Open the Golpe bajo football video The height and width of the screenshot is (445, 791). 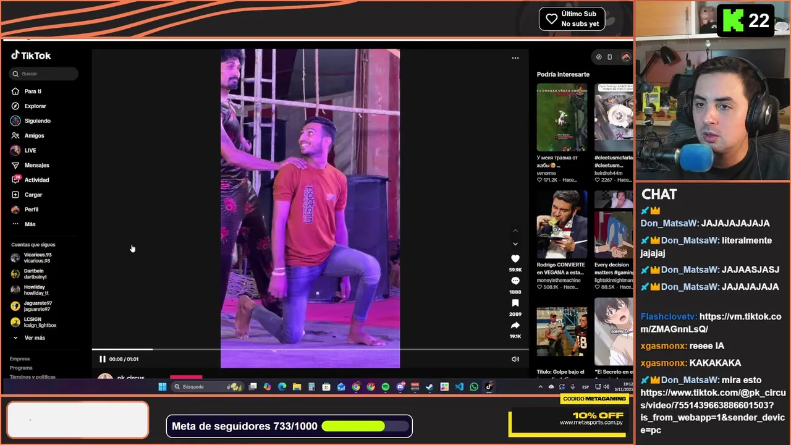click(562, 331)
